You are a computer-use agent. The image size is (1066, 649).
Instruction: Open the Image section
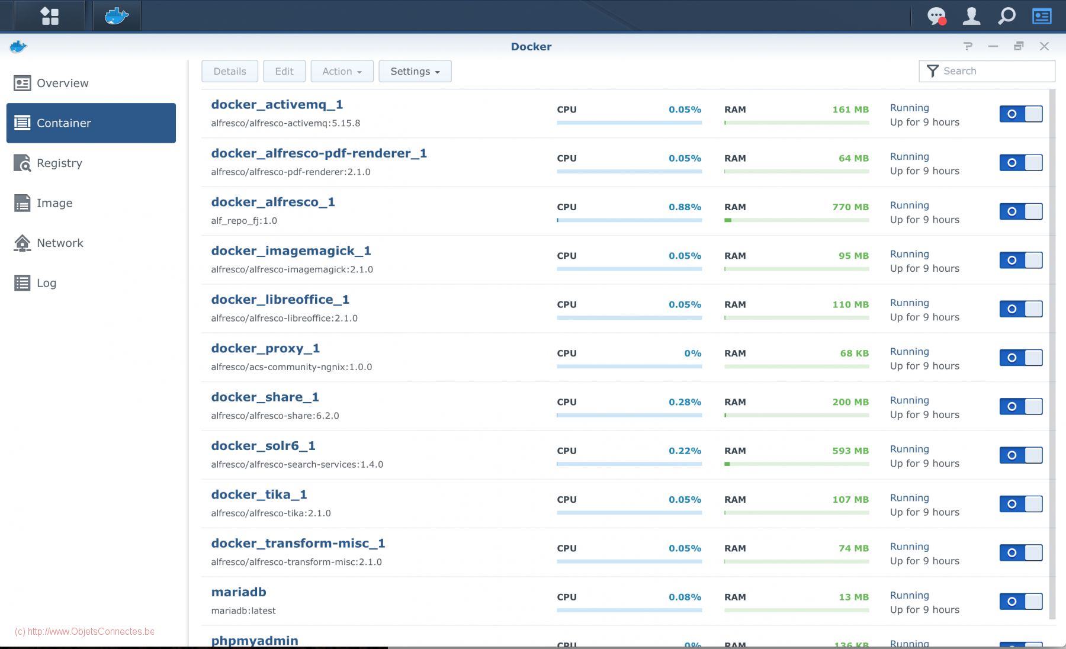coord(91,203)
